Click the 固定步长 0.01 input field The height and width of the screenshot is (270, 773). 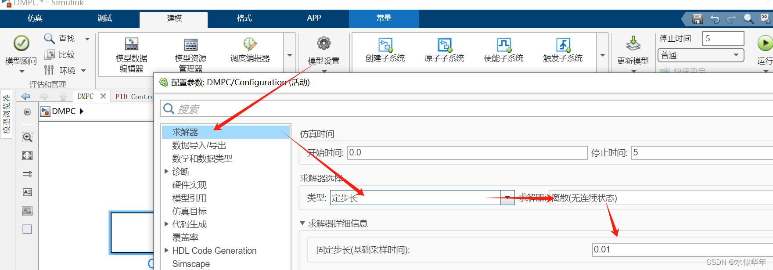(683, 249)
